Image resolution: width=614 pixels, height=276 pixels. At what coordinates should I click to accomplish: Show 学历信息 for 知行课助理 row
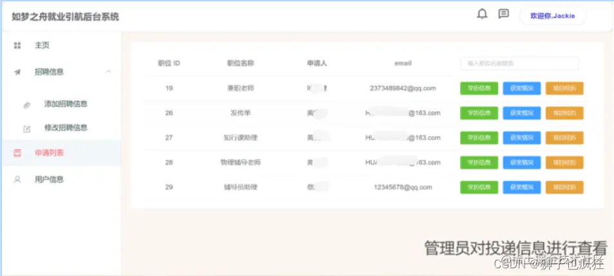tap(479, 138)
